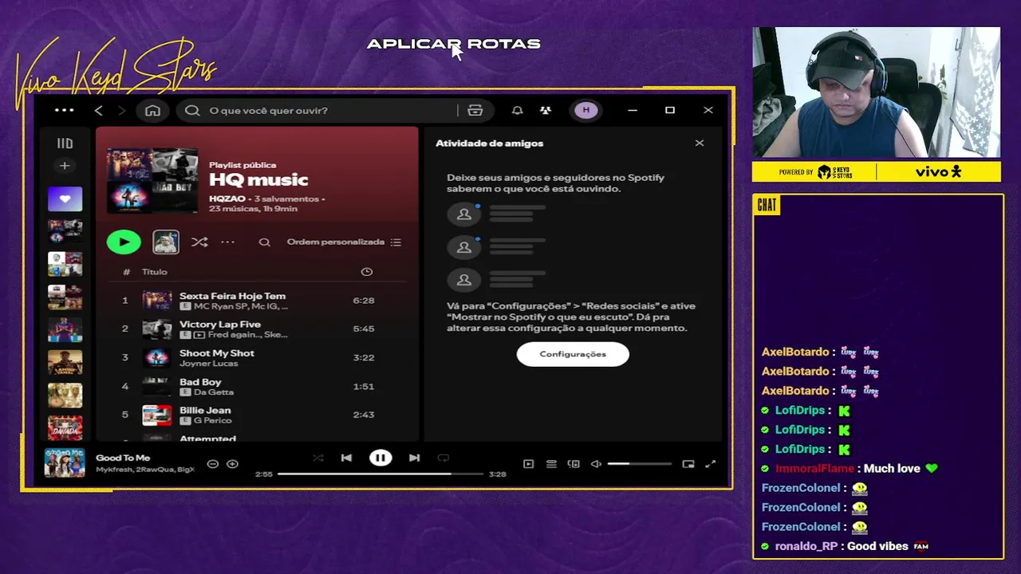Enter full screen player view
Viewport: 1021px width, 574px height.
(x=711, y=464)
